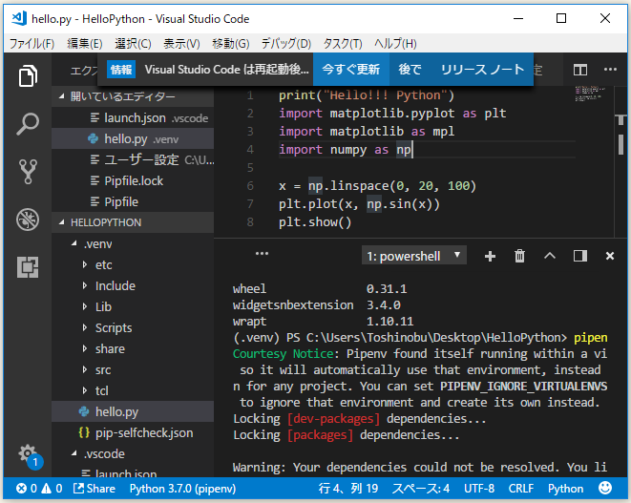Open the Debug view in activity bar
The height and width of the screenshot is (503, 631).
coord(28,220)
